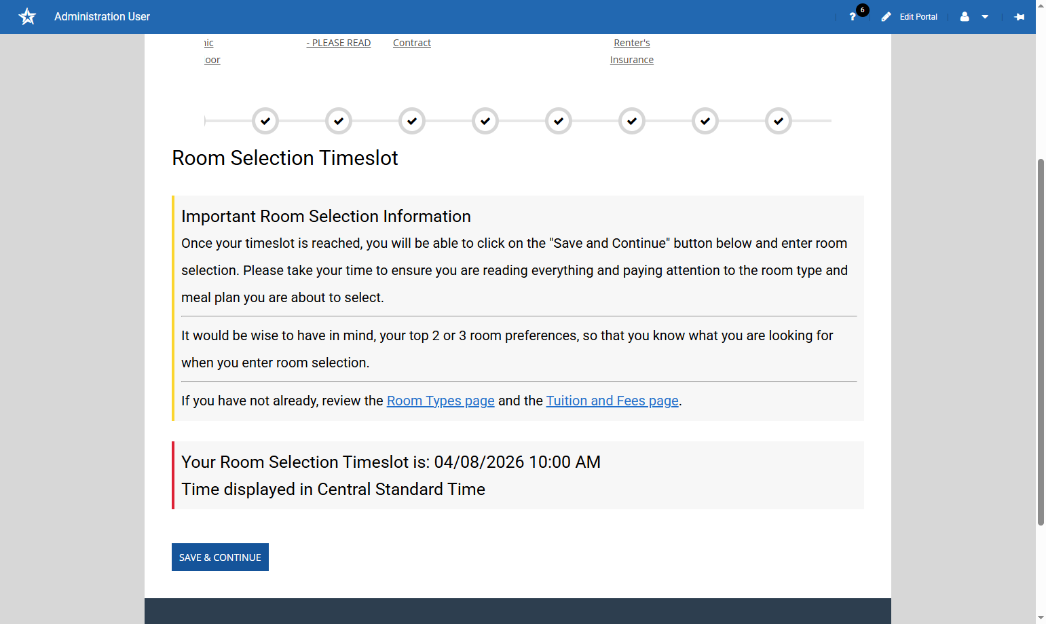The width and height of the screenshot is (1046, 624).
Task: Click the pin icon in header
Action: [1019, 17]
